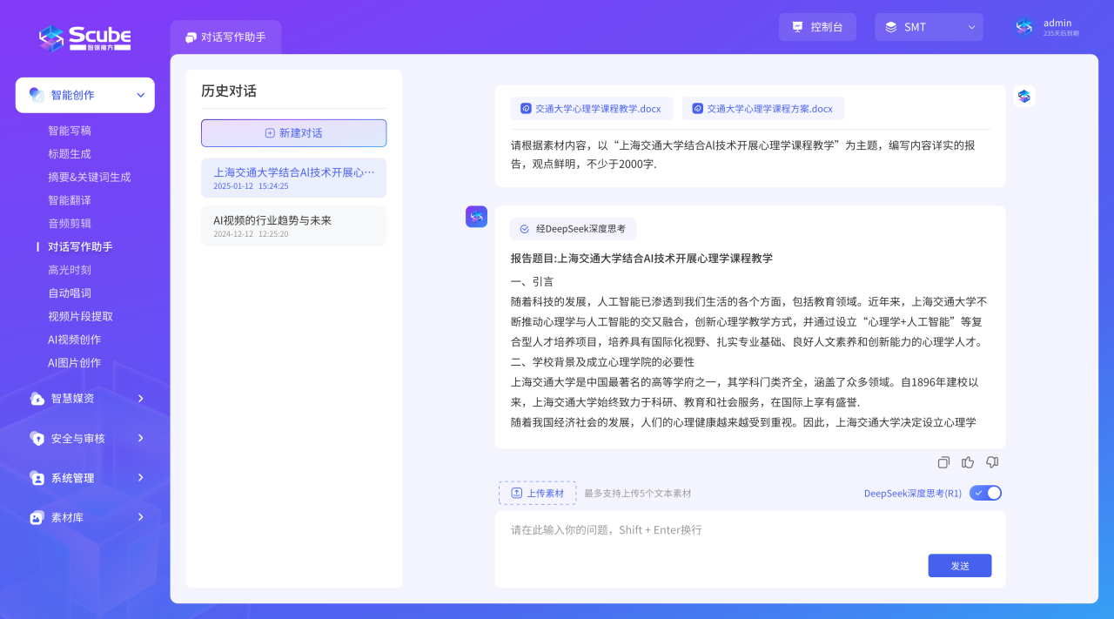Select 智能翻译 in the sidebar

point(70,200)
